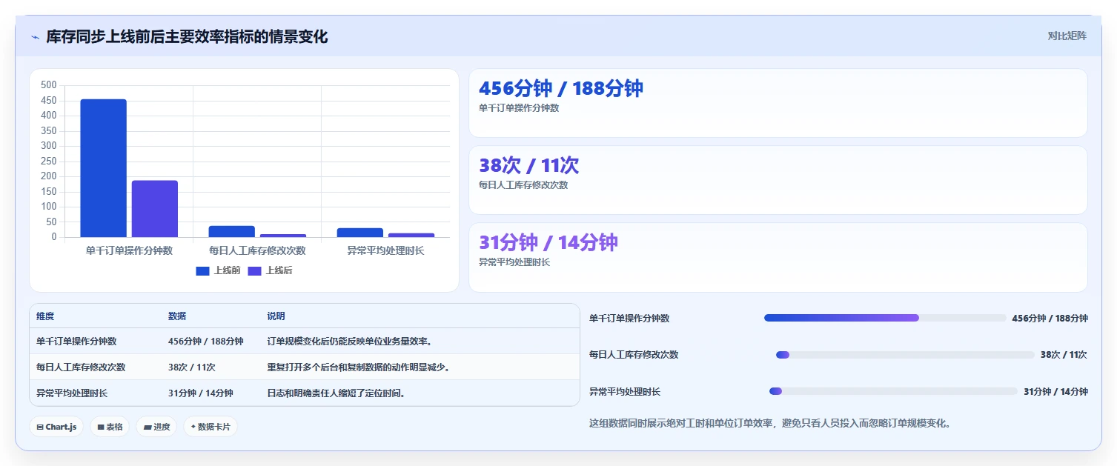Screen dimensions: 1117x466
Task: Click the Chart.js tag chip
Action: [56, 427]
